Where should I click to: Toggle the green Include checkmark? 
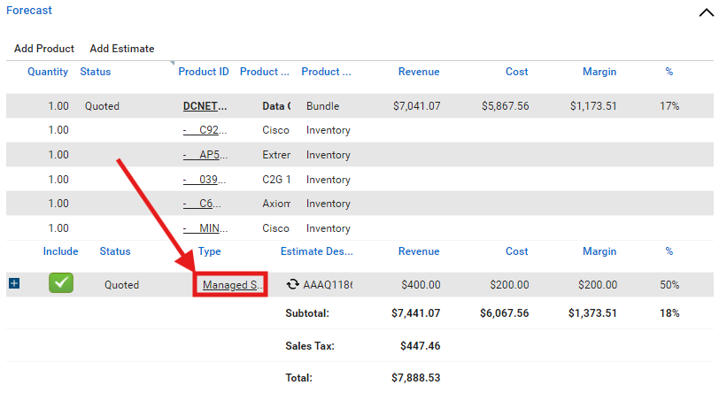(61, 284)
